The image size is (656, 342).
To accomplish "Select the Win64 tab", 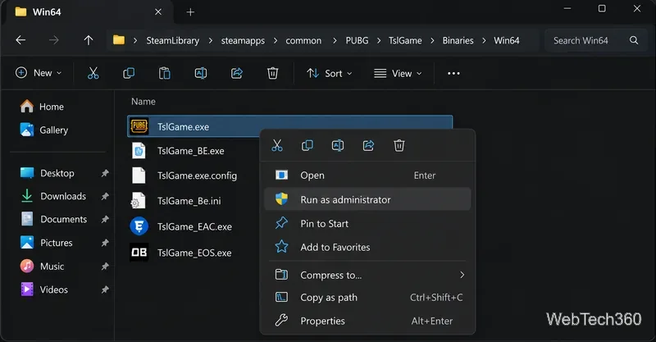I will (88, 12).
